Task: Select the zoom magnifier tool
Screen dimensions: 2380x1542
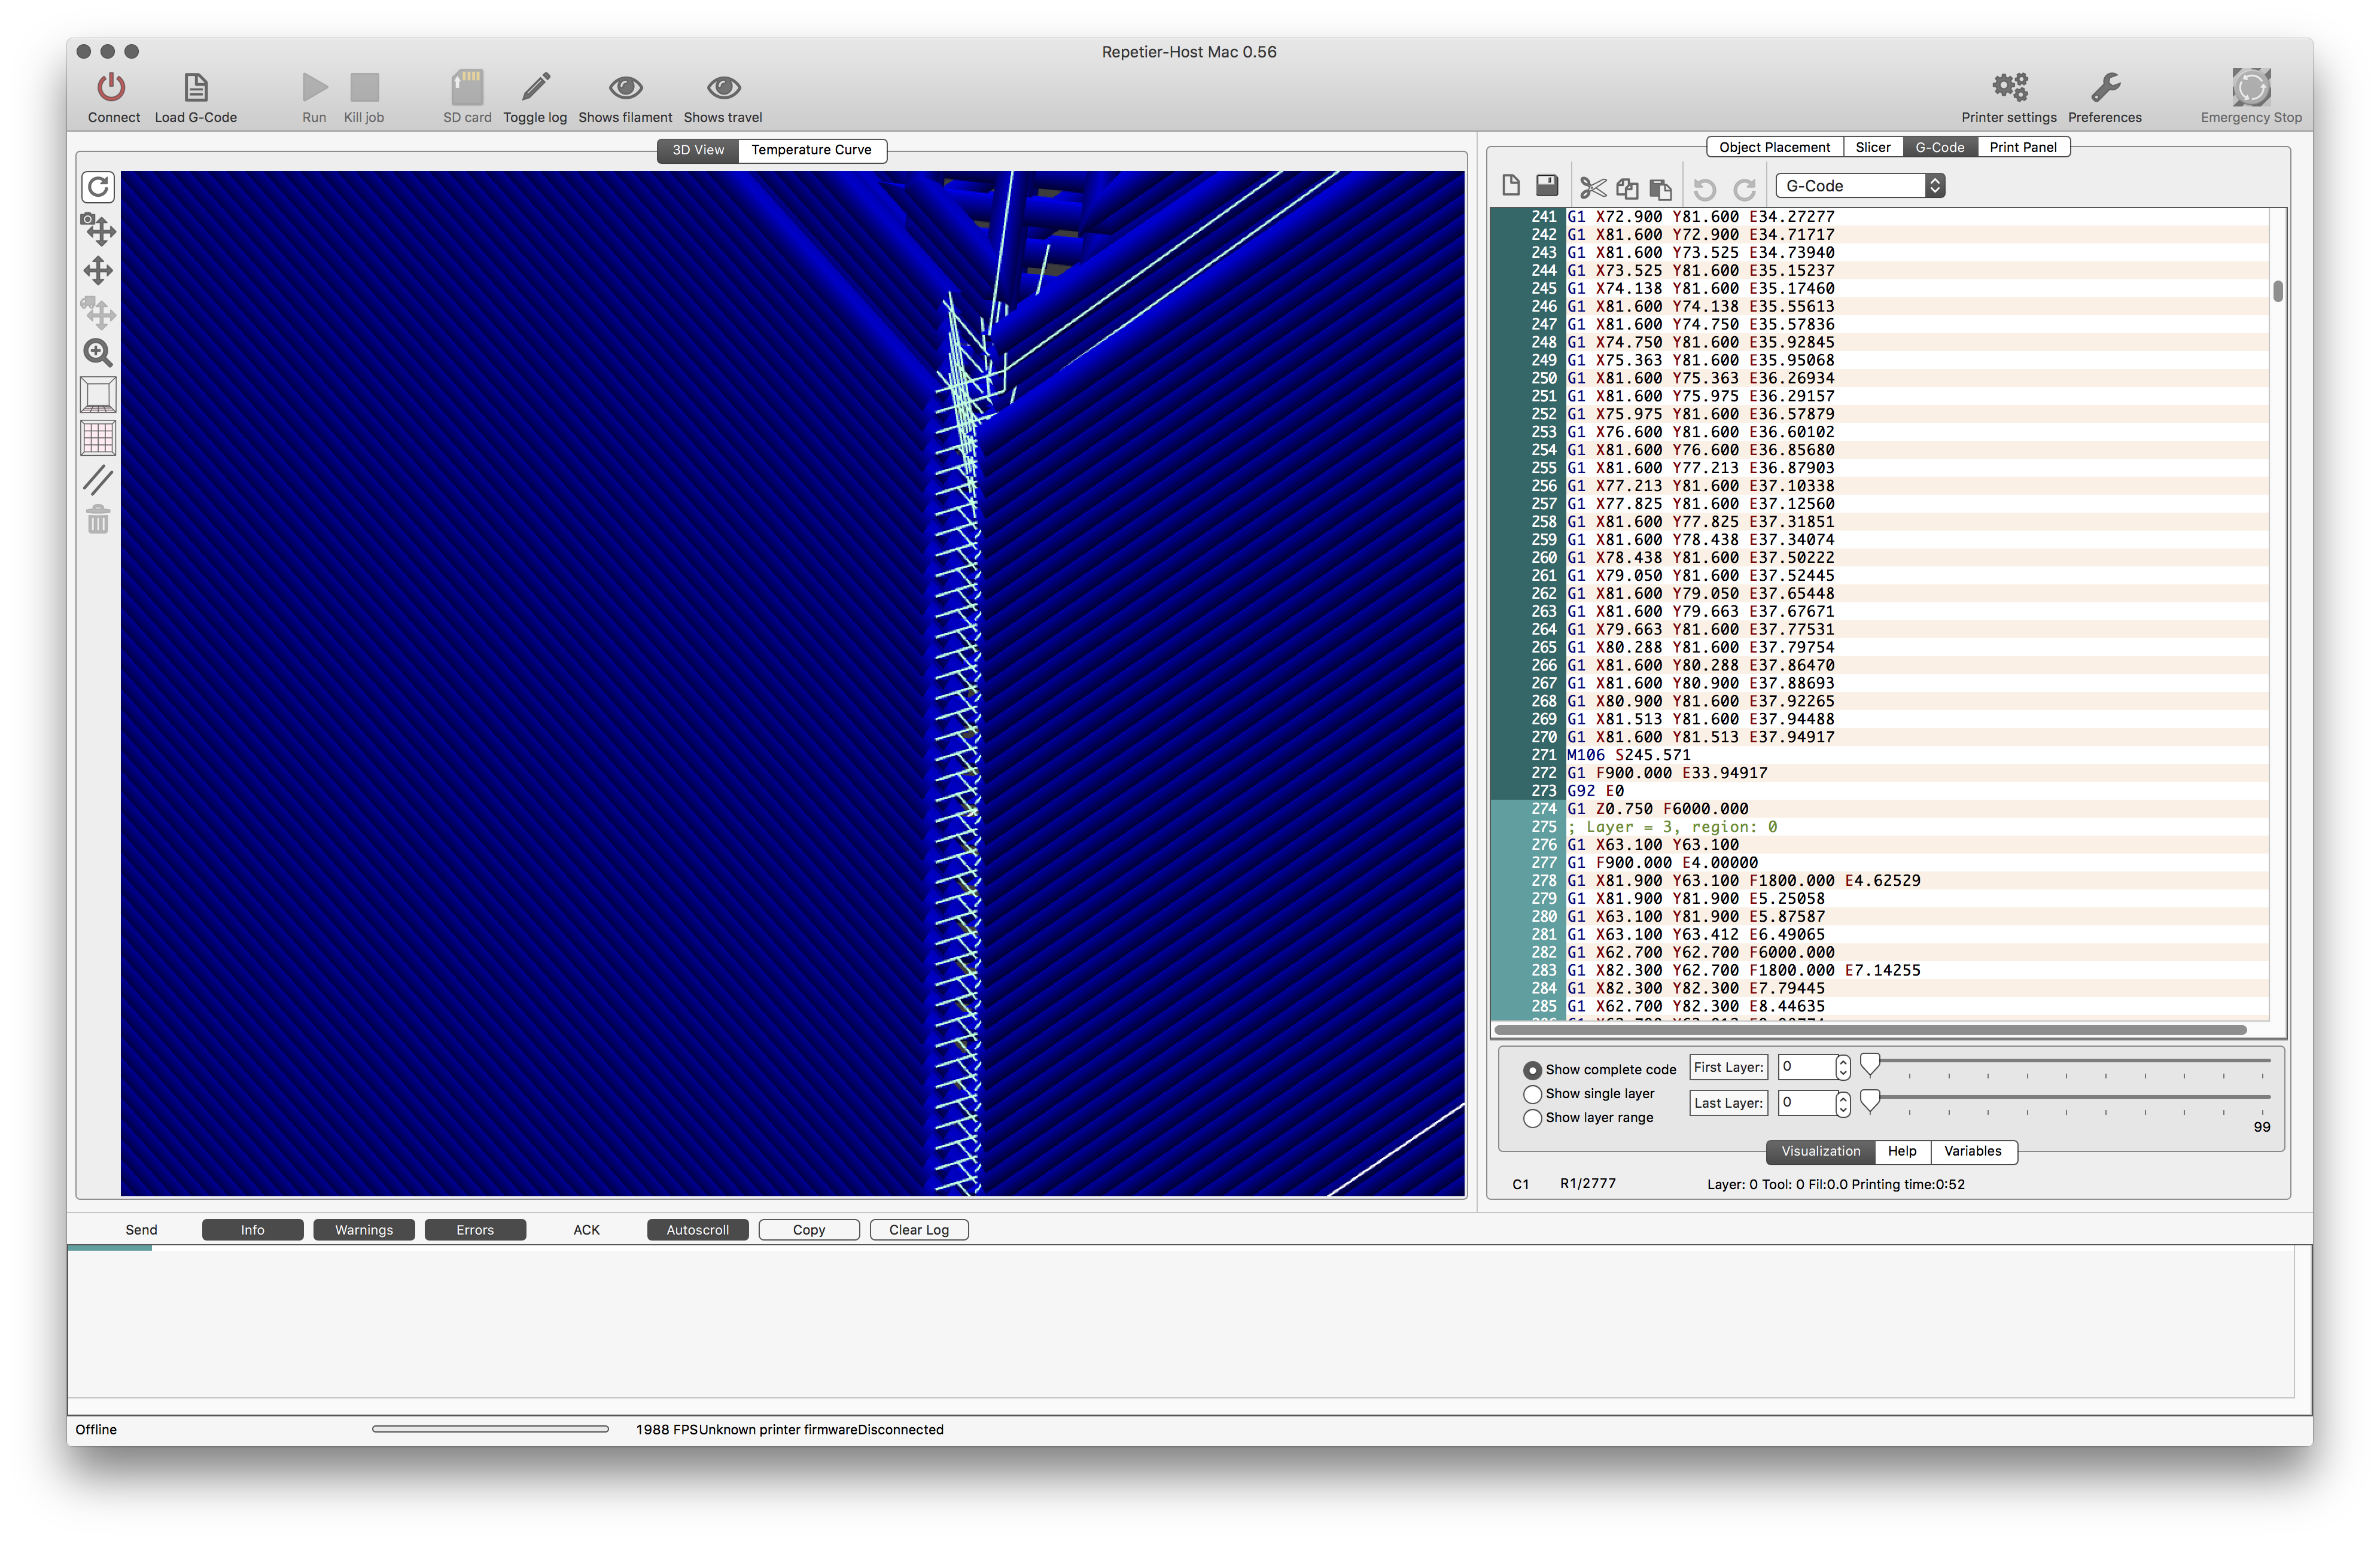Action: pyautogui.click(x=98, y=353)
